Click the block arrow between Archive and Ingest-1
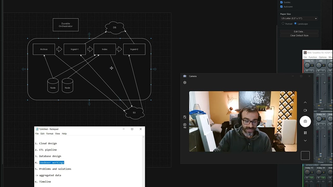 click(x=59, y=49)
